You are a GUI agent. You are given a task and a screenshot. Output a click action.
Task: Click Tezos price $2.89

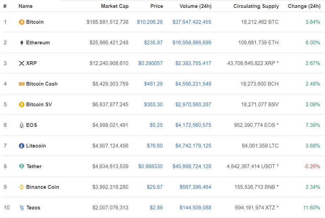pos(156,208)
